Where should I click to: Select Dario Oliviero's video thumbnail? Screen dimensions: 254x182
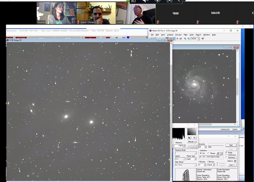[x=96, y=13]
